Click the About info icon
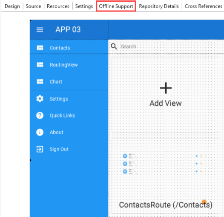 pos(40,132)
